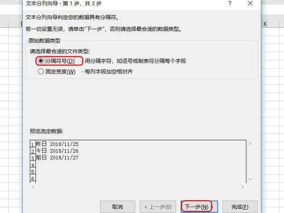Select preview row 今日 2018/11/26
Screen dimensions: 284x213
(x=57, y=151)
